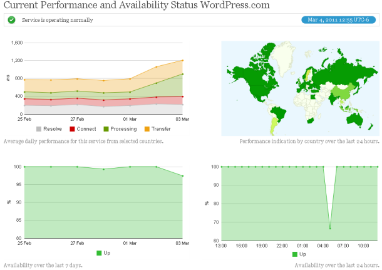The image size is (382, 270).
Task: Click the gray Resolve legend swatch
Action: pos(39,129)
